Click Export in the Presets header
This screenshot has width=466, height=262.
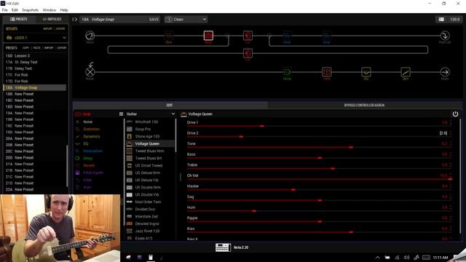(x=62, y=48)
